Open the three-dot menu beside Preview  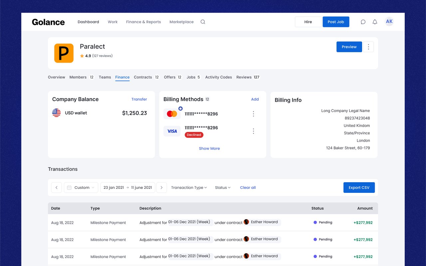point(368,47)
